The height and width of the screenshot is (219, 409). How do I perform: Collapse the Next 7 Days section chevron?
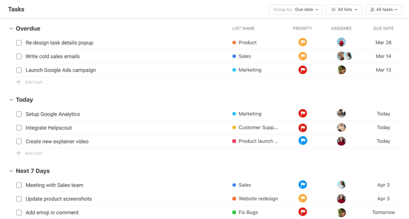coord(11,171)
